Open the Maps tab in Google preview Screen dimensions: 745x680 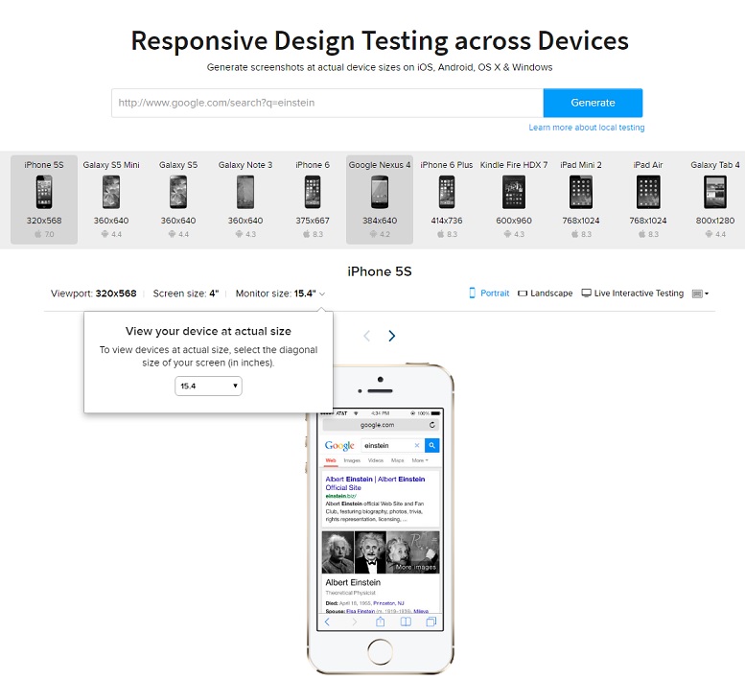(x=398, y=460)
